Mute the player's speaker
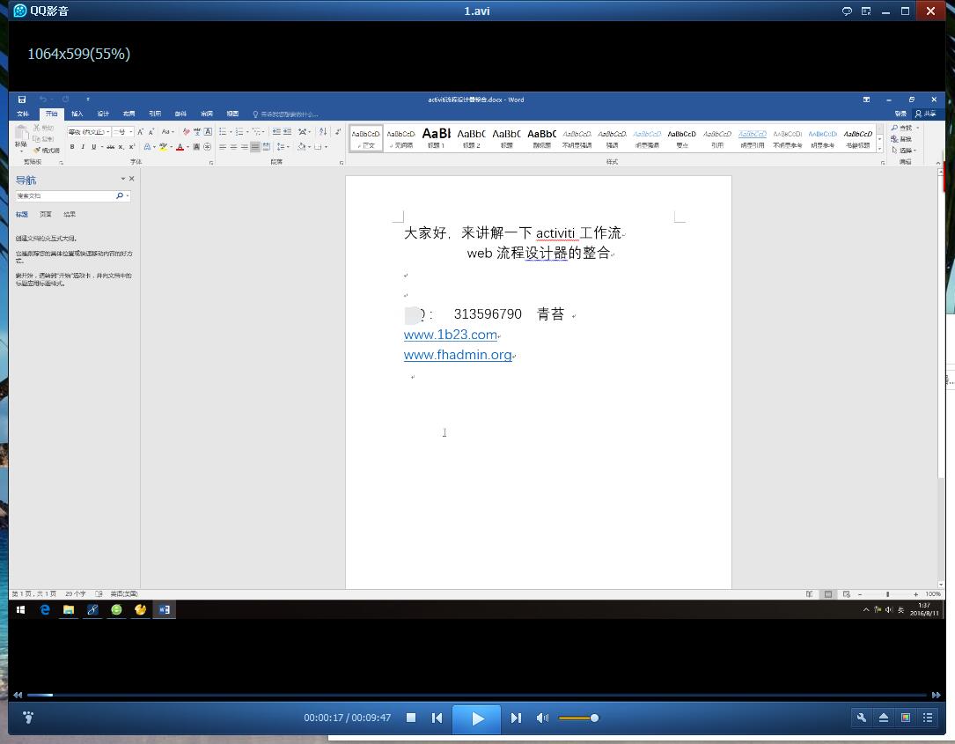 [542, 718]
